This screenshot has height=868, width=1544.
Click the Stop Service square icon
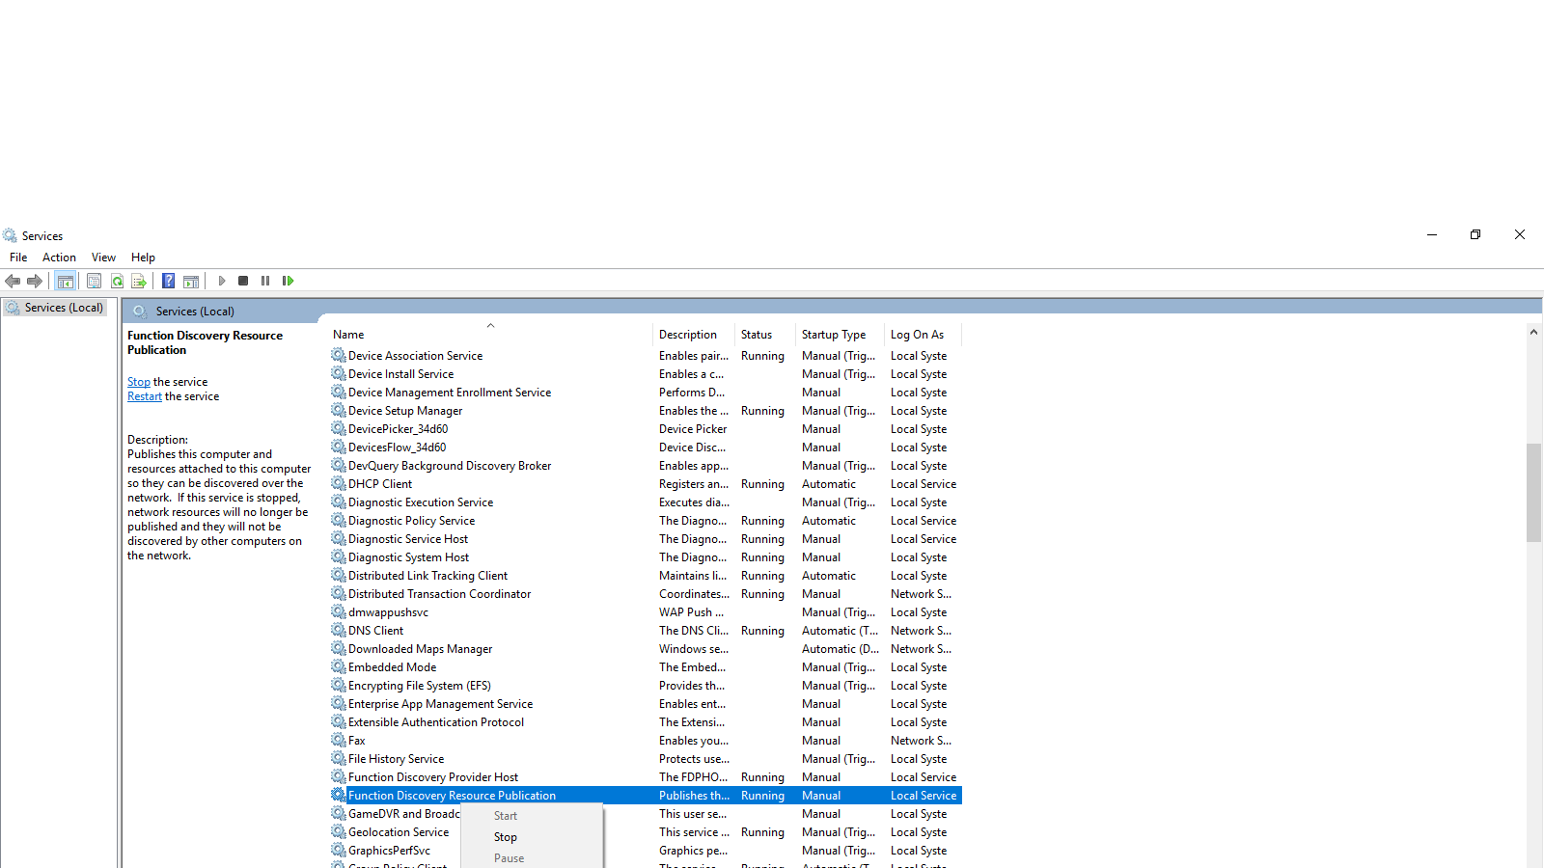point(243,281)
